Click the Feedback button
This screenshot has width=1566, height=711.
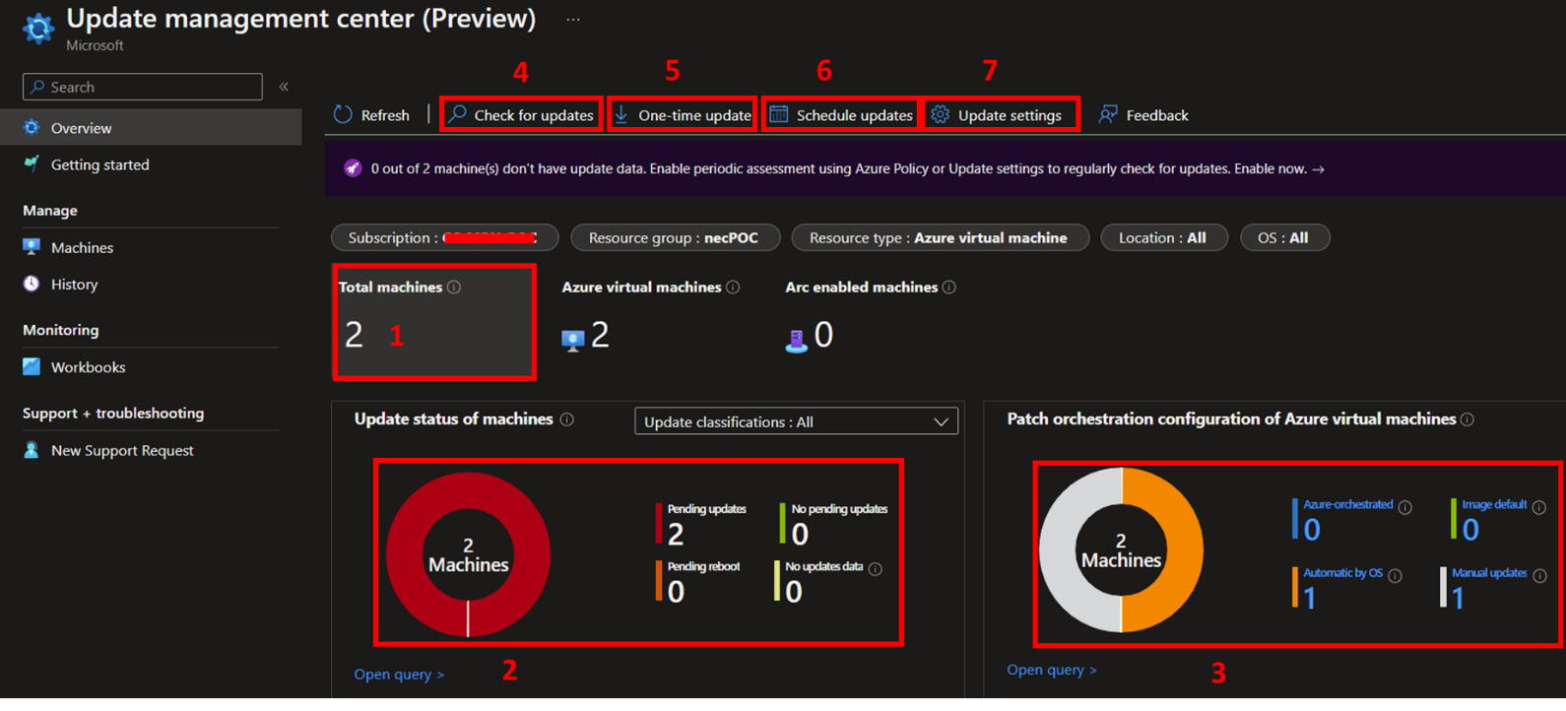[1143, 115]
